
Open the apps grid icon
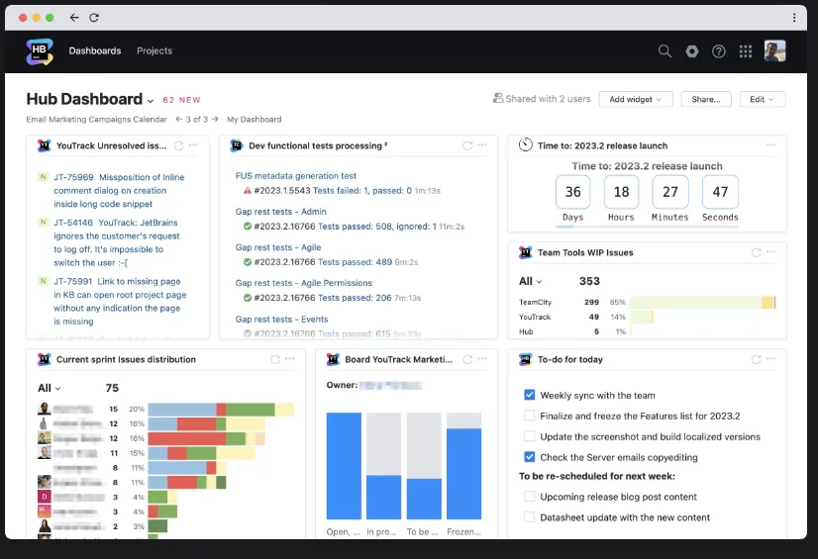[746, 51]
